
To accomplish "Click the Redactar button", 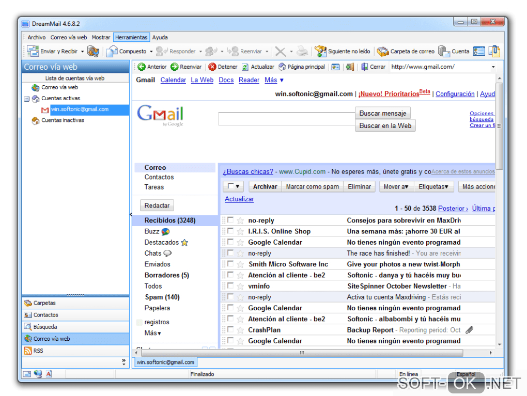I will (157, 205).
